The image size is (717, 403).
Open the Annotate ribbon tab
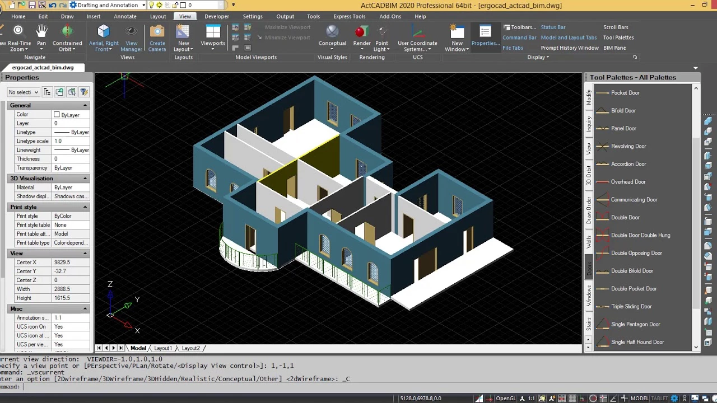click(x=125, y=16)
